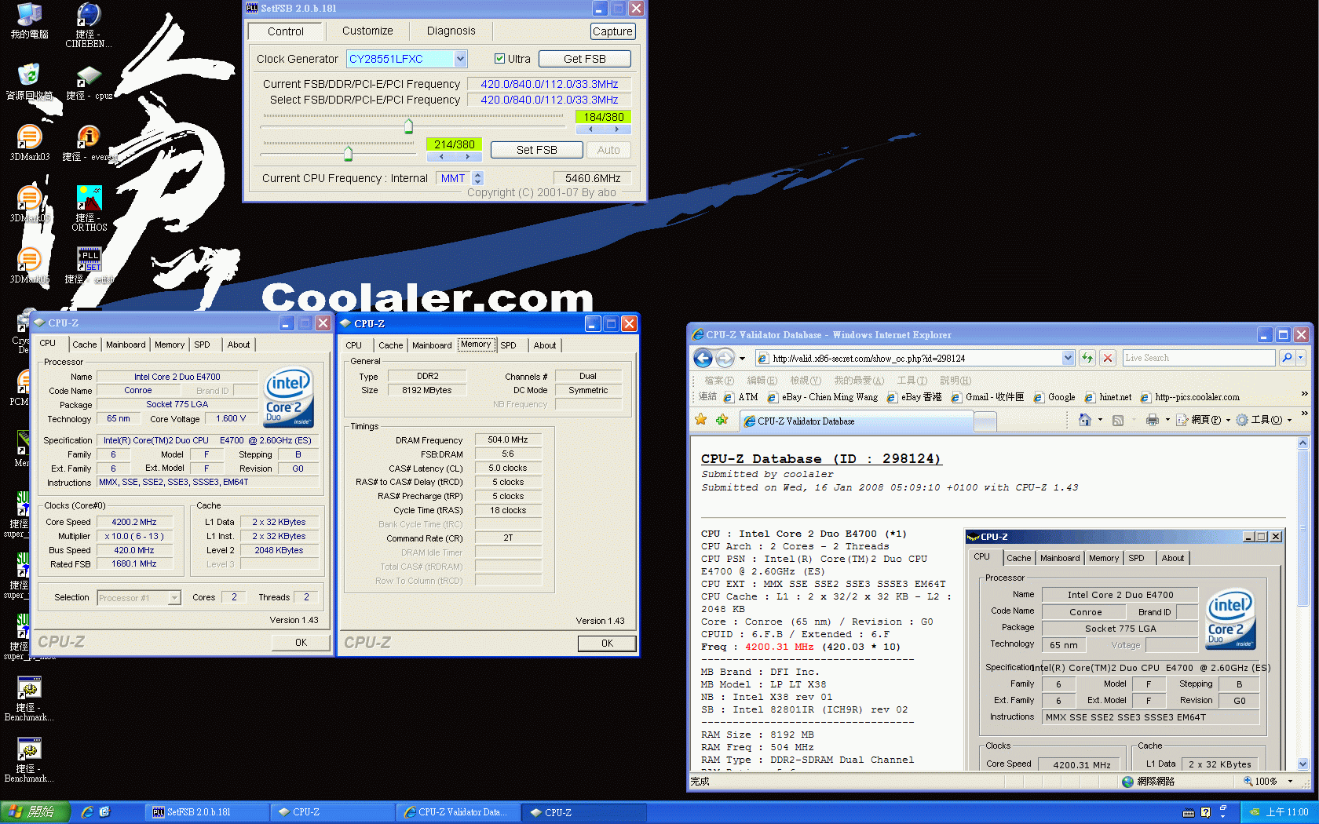1319x824 pixels.
Task: Click left arrow under 184/380 value
Action: 590,129
